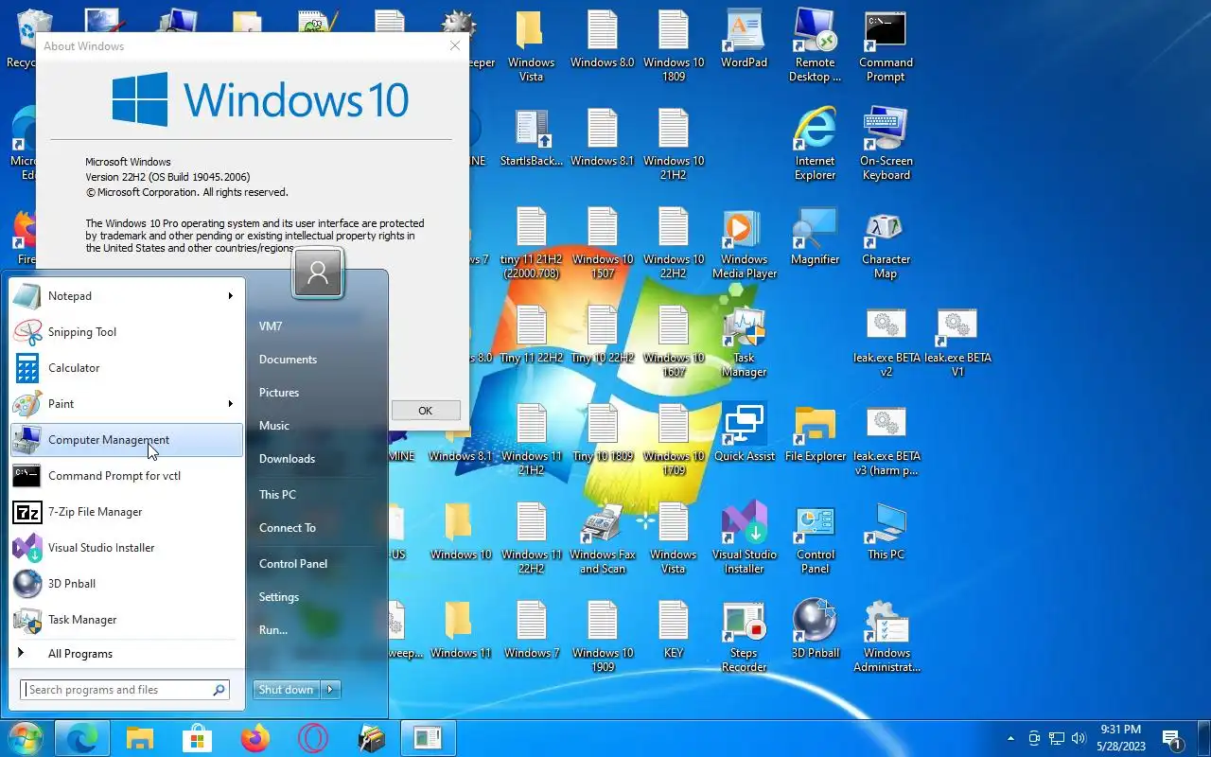Click the WinRAR icon in taskbar
This screenshot has width=1211, height=757.
tap(371, 738)
